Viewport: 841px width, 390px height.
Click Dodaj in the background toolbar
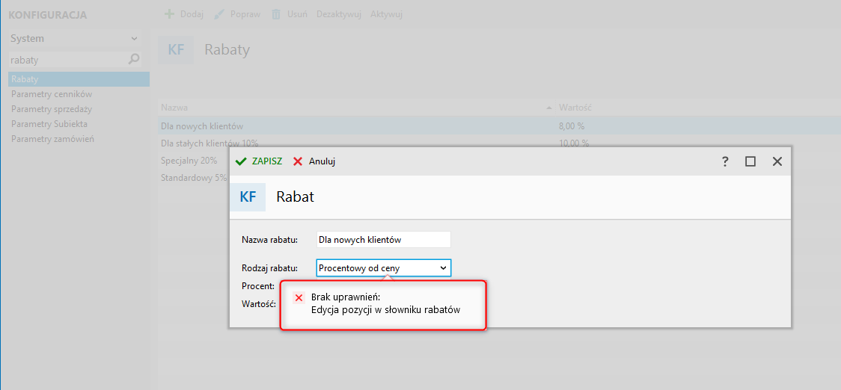click(x=183, y=14)
